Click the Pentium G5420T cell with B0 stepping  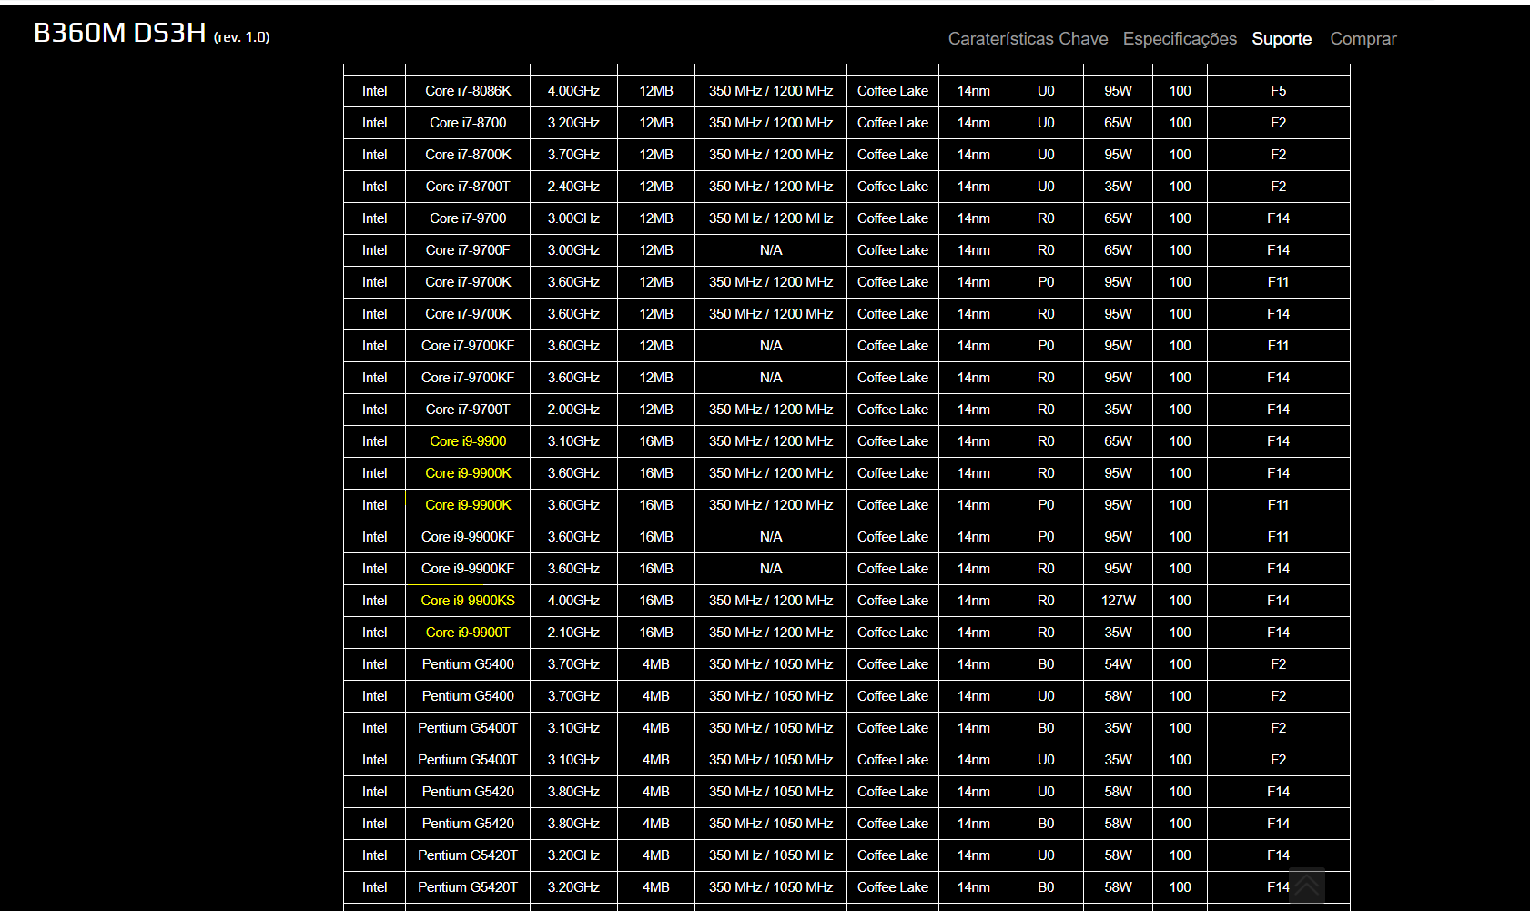pos(468,887)
